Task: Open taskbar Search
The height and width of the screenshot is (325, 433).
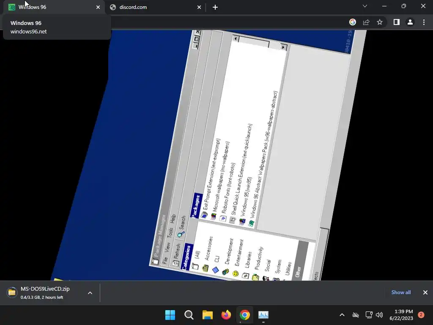Action: point(189,315)
